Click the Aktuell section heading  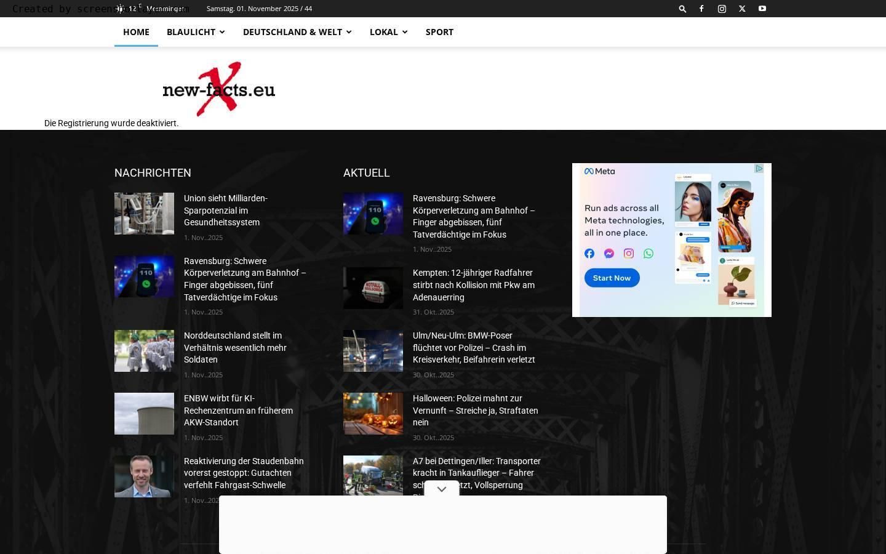pos(367,173)
